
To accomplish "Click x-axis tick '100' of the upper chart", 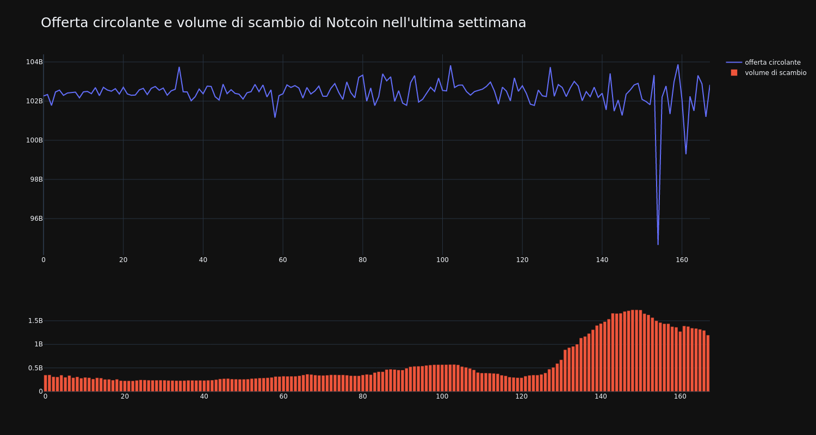I will click(442, 260).
